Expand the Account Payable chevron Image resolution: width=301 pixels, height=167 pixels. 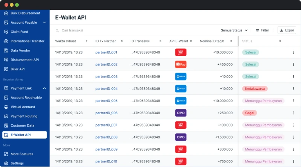tap(44, 22)
